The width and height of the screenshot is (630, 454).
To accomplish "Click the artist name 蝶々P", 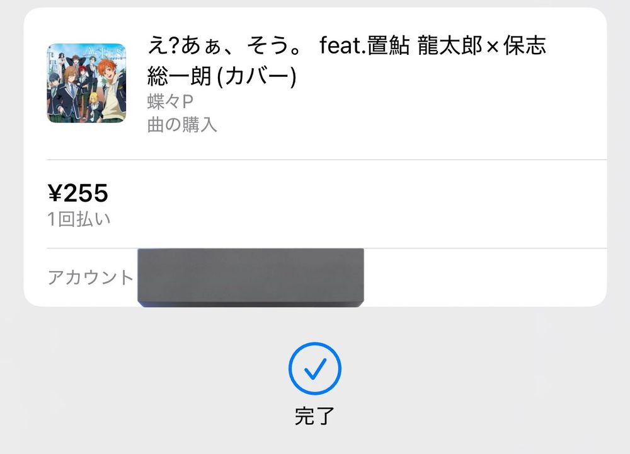I will click(170, 102).
